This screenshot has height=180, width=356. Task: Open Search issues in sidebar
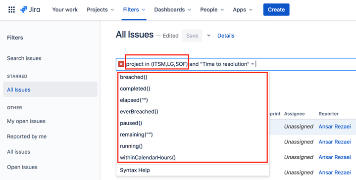pos(24,58)
